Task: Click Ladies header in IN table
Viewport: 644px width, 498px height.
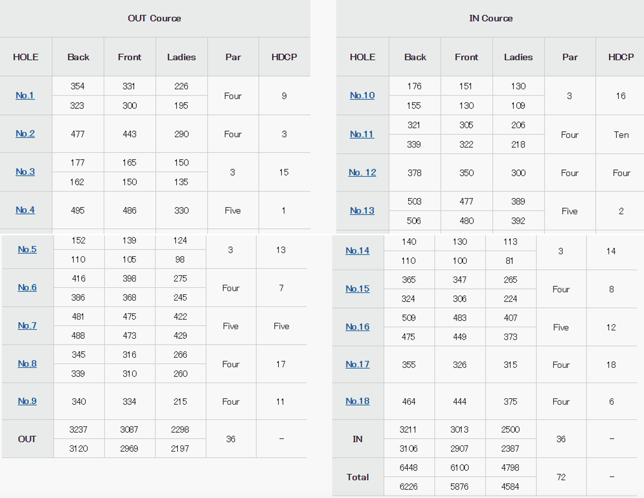Action: [518, 57]
